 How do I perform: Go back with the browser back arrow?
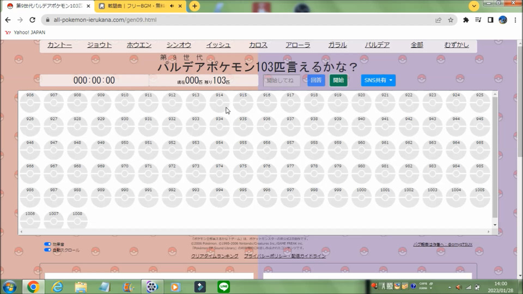[8, 20]
